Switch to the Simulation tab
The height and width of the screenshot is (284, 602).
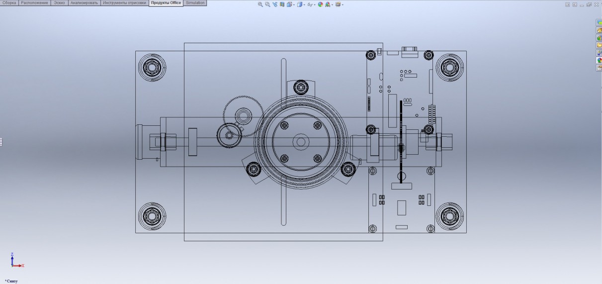(195, 3)
